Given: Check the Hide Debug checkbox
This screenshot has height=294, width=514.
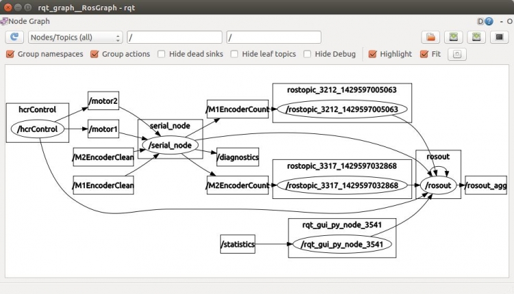Looking at the screenshot, I should coord(308,54).
